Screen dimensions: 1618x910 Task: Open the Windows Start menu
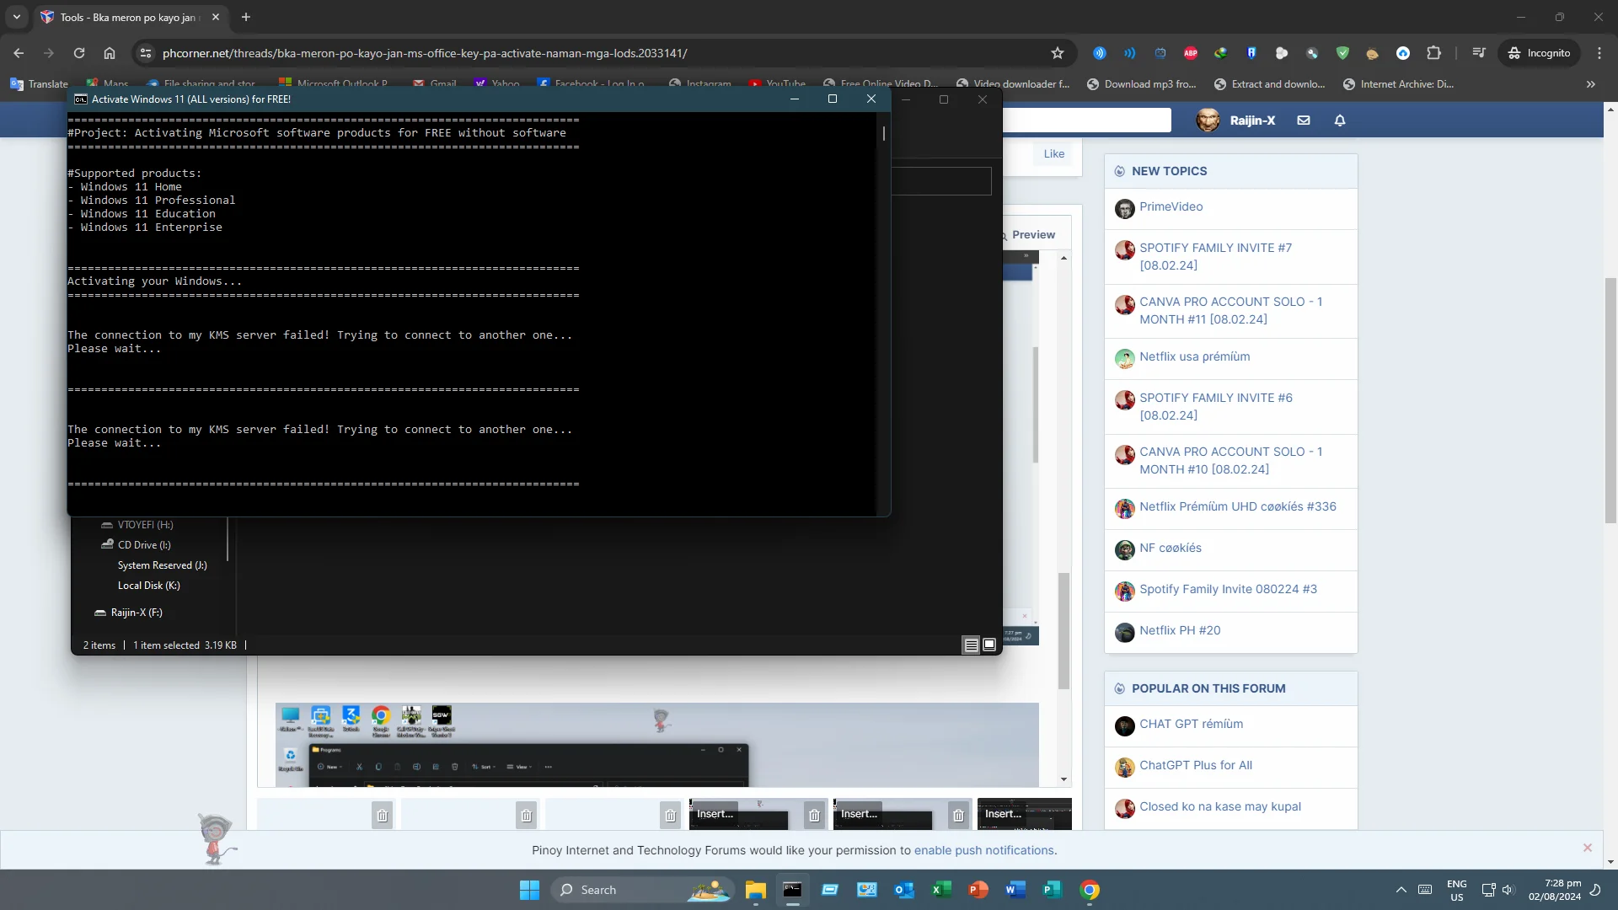coord(529,890)
